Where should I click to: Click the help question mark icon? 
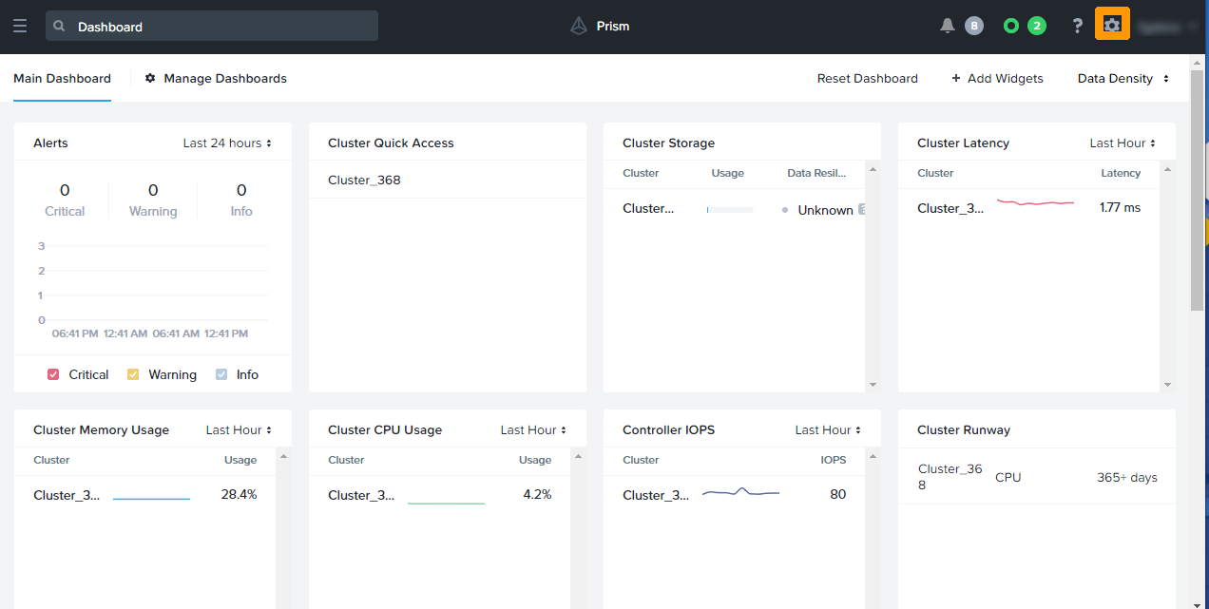(x=1077, y=26)
